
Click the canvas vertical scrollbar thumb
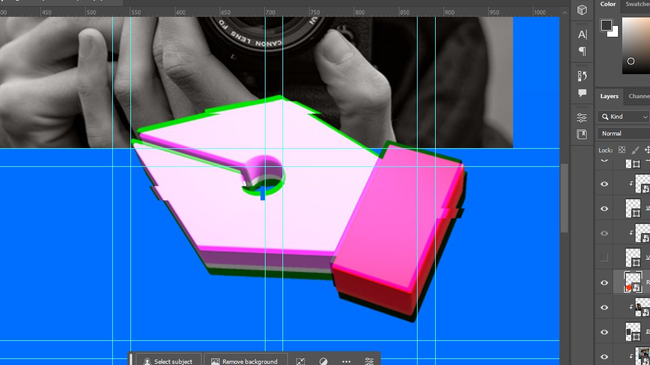tap(564, 198)
